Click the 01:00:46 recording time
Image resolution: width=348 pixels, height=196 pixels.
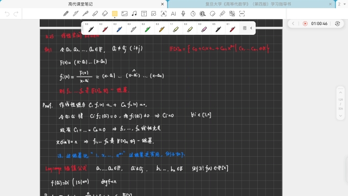click(x=319, y=23)
